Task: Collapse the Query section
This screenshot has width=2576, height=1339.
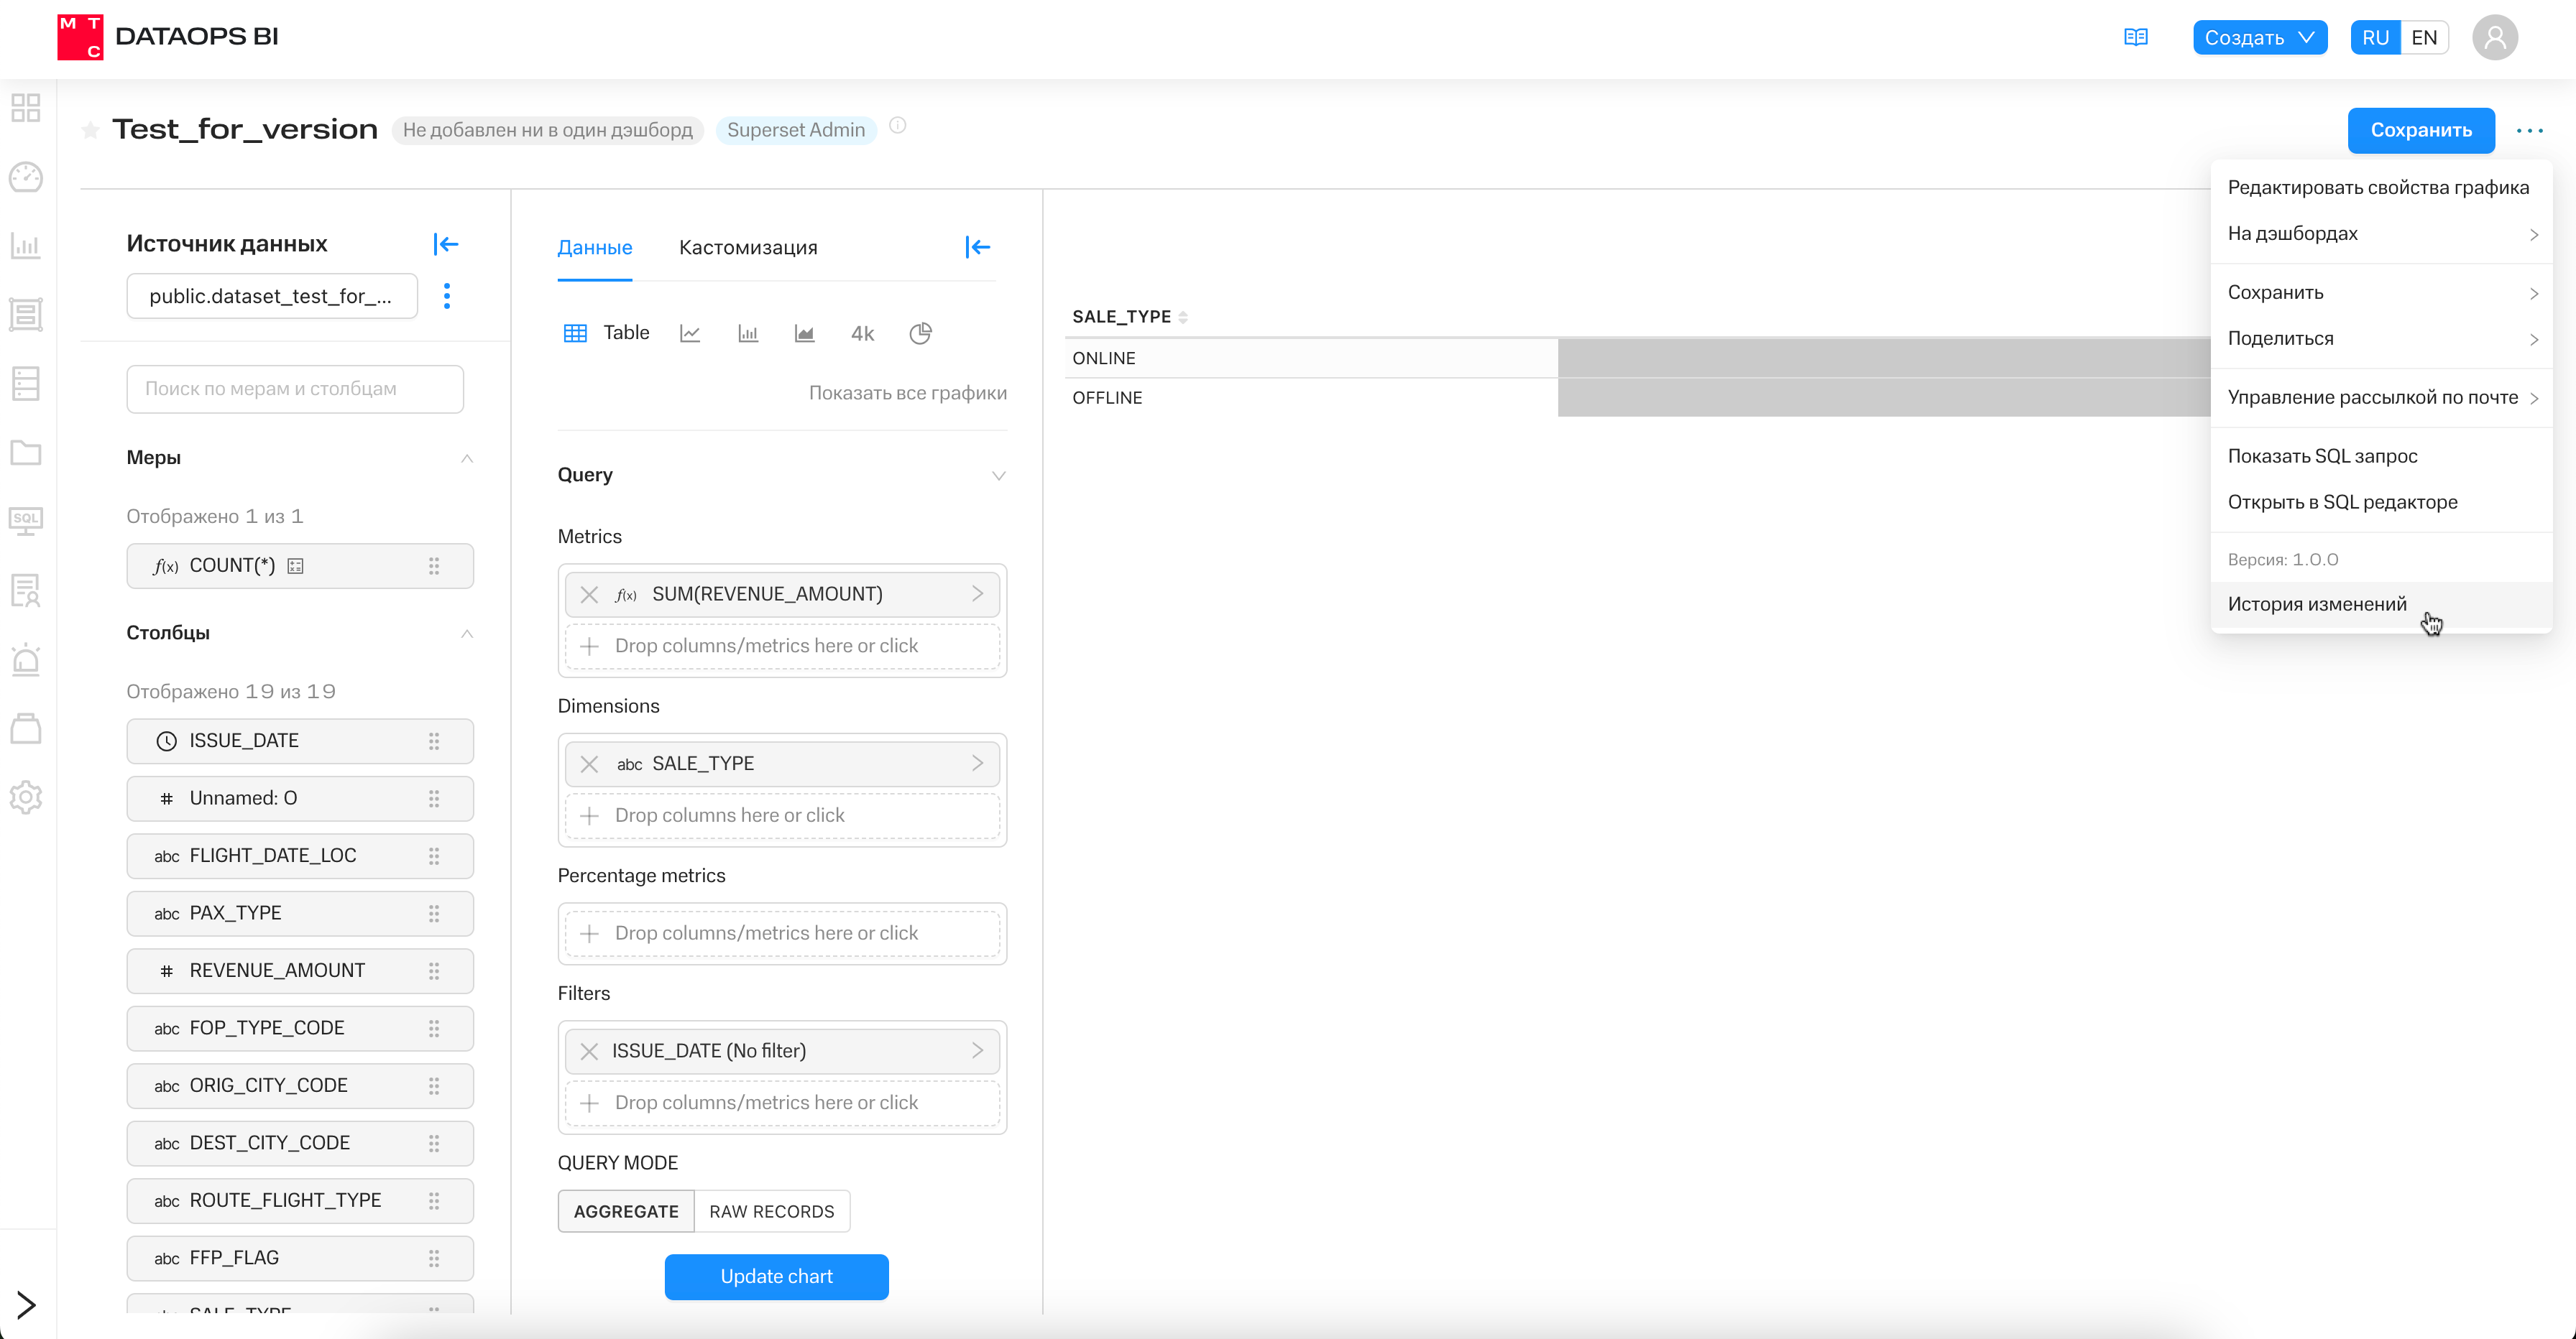Action: [998, 476]
